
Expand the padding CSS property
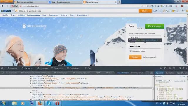coord(158,89)
